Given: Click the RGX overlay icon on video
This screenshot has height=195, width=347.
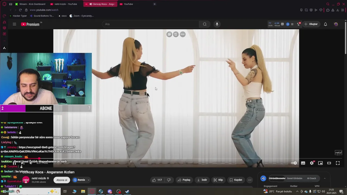Looking at the screenshot, I should point(183,34).
